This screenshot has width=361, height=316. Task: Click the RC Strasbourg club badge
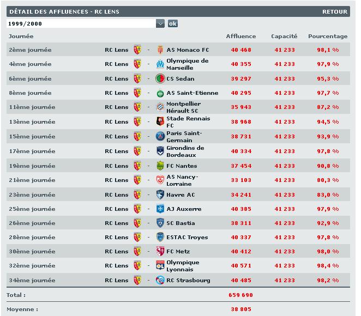pos(160,281)
